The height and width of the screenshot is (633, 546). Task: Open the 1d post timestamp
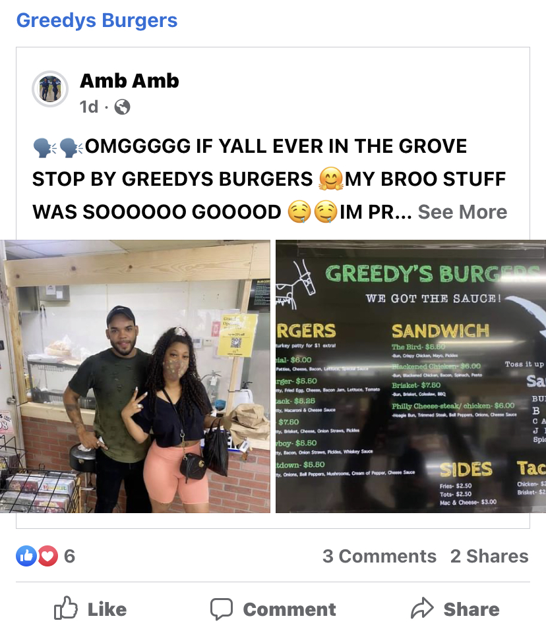[x=89, y=107]
